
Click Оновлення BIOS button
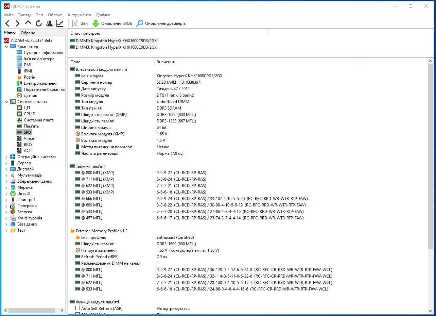(x=112, y=23)
